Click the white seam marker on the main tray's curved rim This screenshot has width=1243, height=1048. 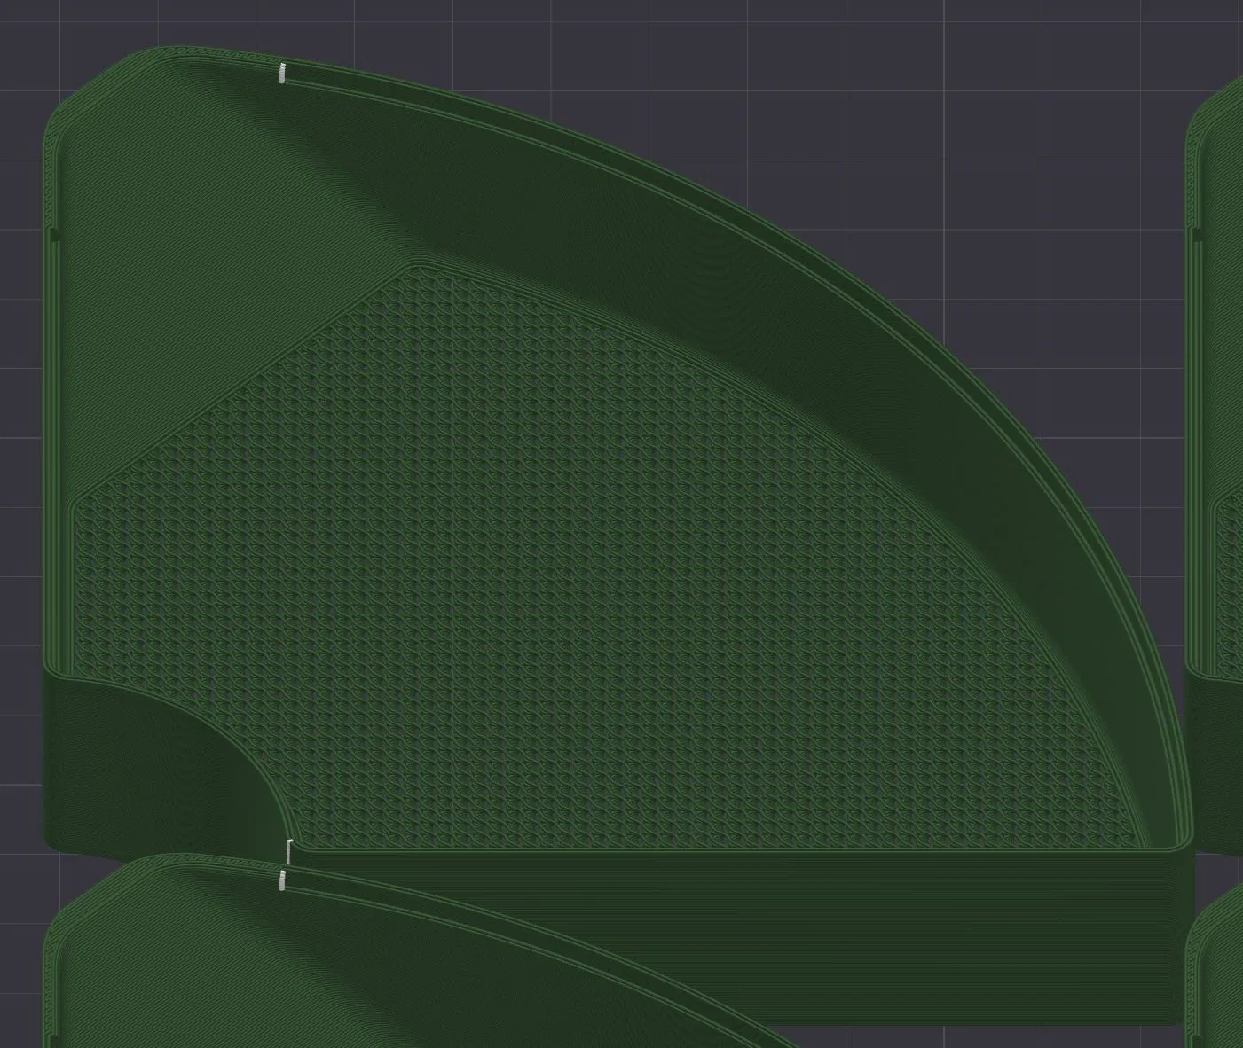[x=282, y=73]
